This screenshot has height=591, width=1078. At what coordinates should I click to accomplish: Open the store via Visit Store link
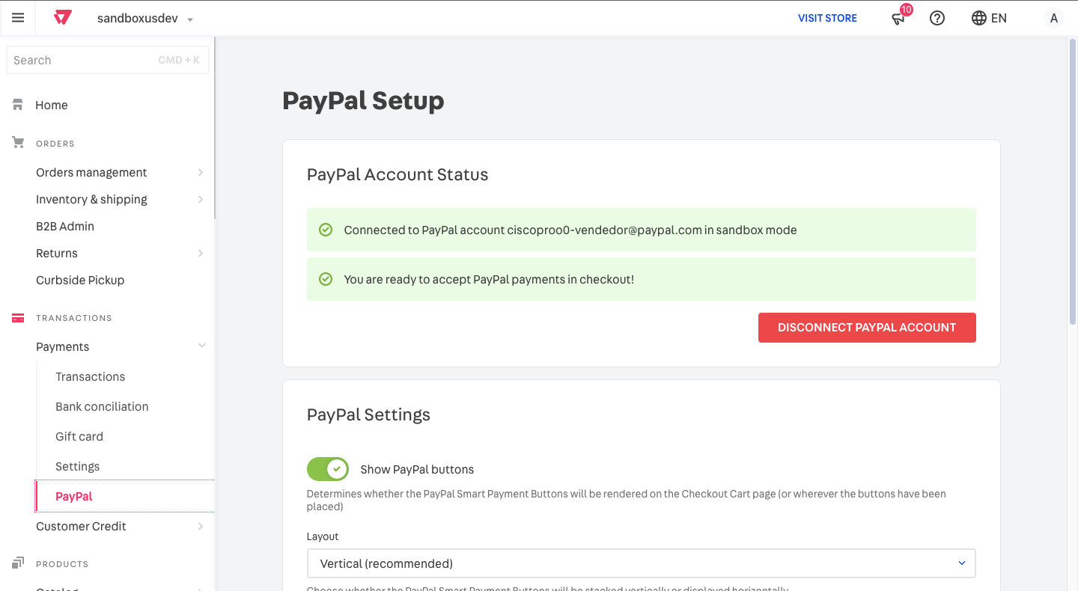[x=827, y=18]
